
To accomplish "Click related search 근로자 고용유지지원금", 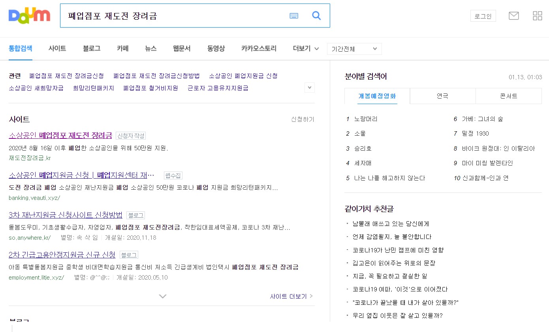I will point(218,88).
